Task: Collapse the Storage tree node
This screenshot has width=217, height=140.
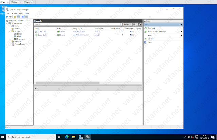Action: point(10,31)
